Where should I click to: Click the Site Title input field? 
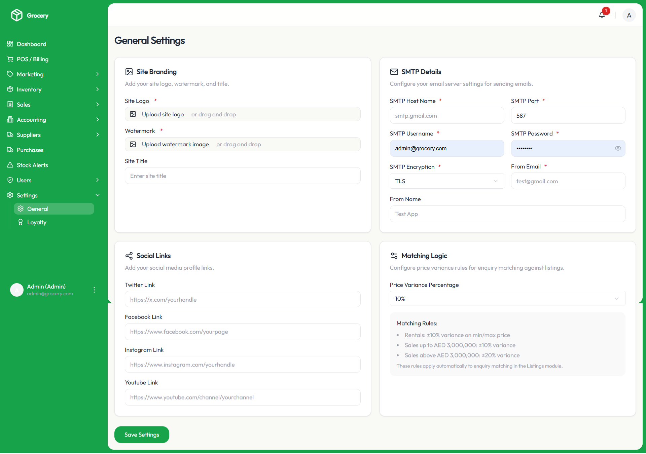click(x=242, y=176)
